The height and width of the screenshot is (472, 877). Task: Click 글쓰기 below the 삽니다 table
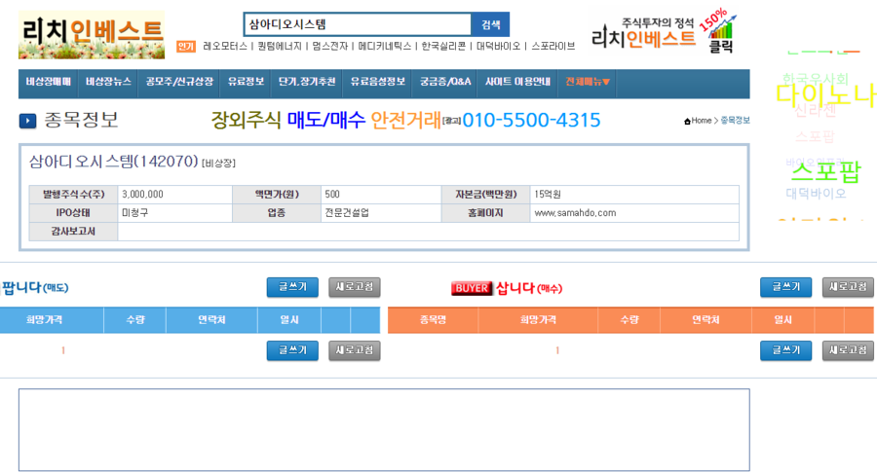(785, 350)
